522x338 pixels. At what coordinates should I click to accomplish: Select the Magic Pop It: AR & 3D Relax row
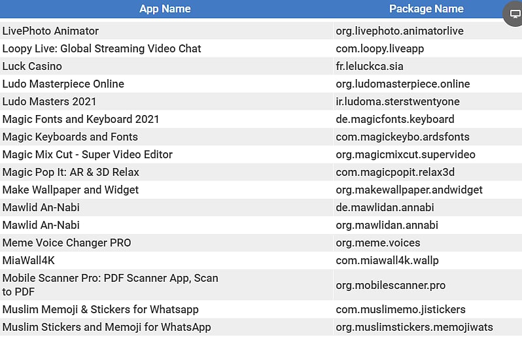[71, 172]
